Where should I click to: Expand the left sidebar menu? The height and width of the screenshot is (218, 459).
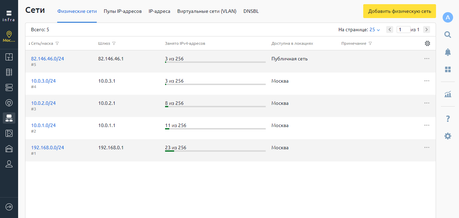(x=9, y=207)
